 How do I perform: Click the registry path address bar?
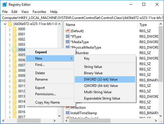click(82, 18)
